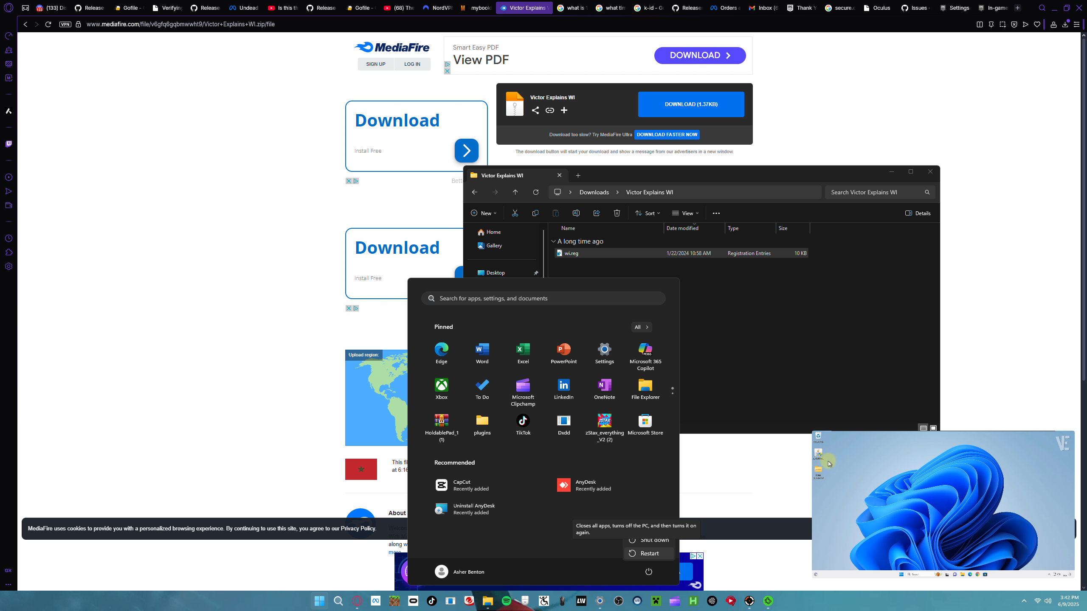Click the All pinned apps button
The height and width of the screenshot is (611, 1087).
click(641, 327)
